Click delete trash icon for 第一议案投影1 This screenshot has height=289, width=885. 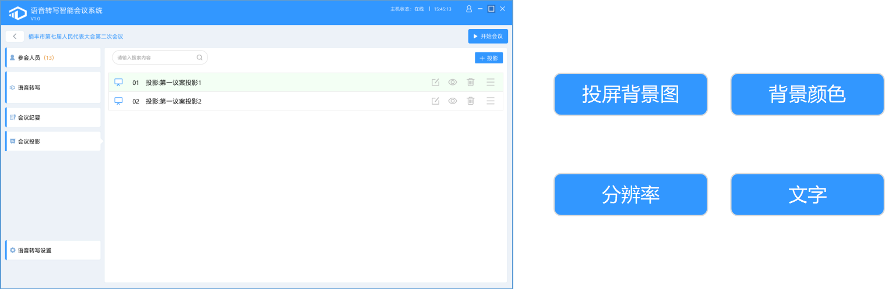click(471, 83)
